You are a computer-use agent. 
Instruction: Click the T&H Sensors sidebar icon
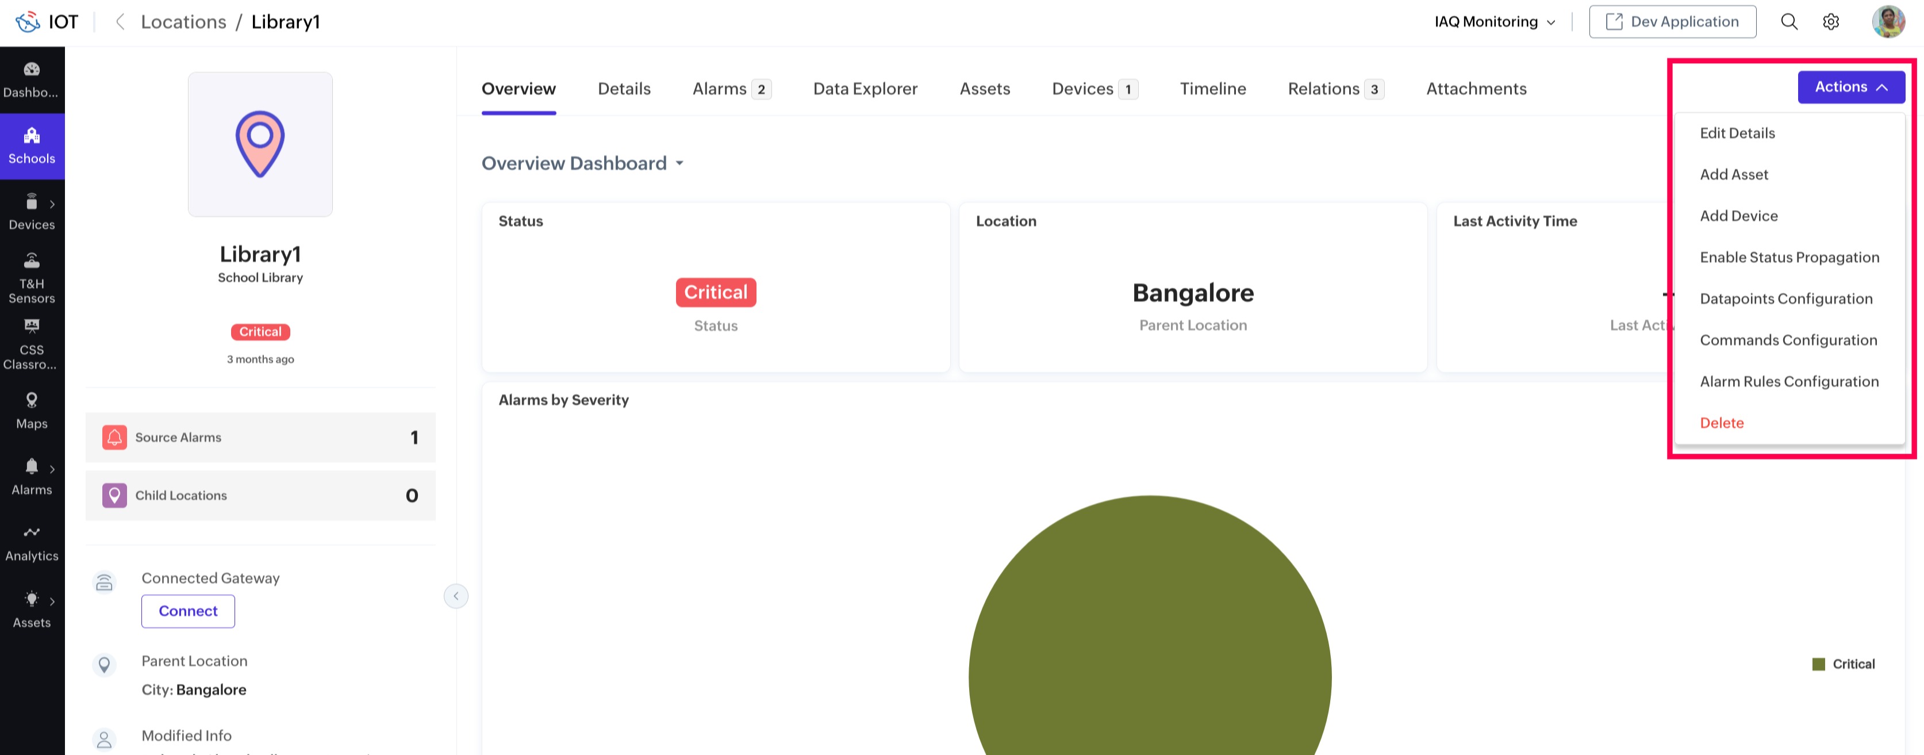32,278
